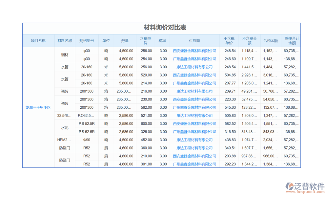Select the P.O32.5 specification cell

[x=87, y=116]
